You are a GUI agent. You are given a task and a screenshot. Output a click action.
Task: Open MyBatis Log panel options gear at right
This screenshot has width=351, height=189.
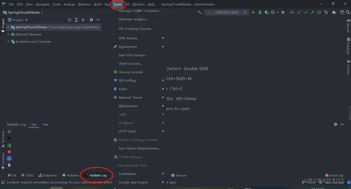(336, 124)
